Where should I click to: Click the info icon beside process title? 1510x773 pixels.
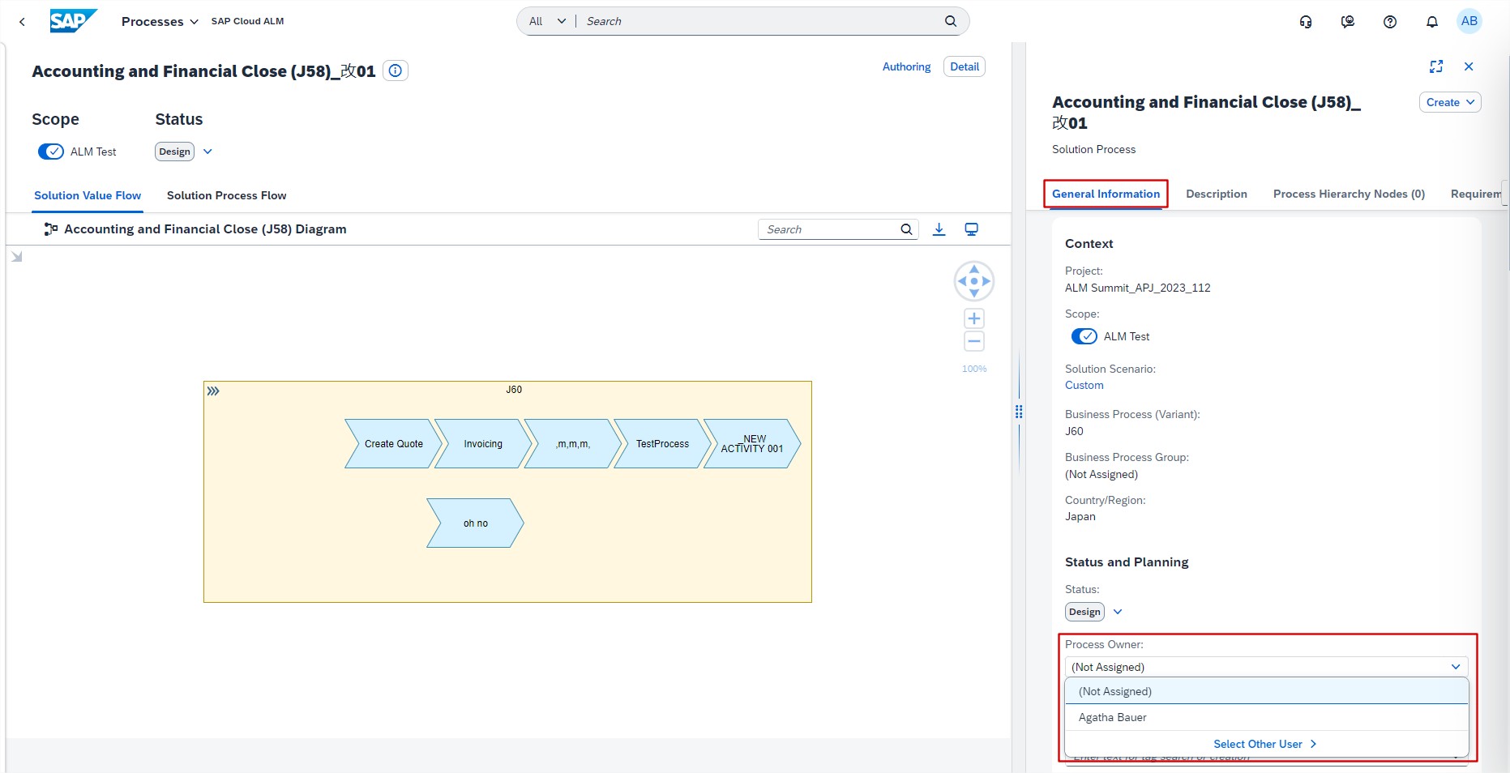(x=395, y=70)
